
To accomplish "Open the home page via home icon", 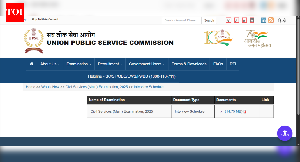I will [x=31, y=64].
